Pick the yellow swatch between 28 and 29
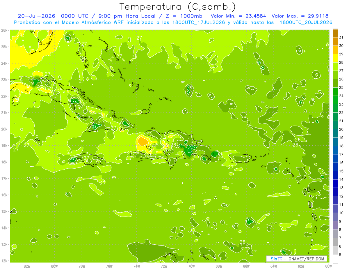 click(336, 58)
